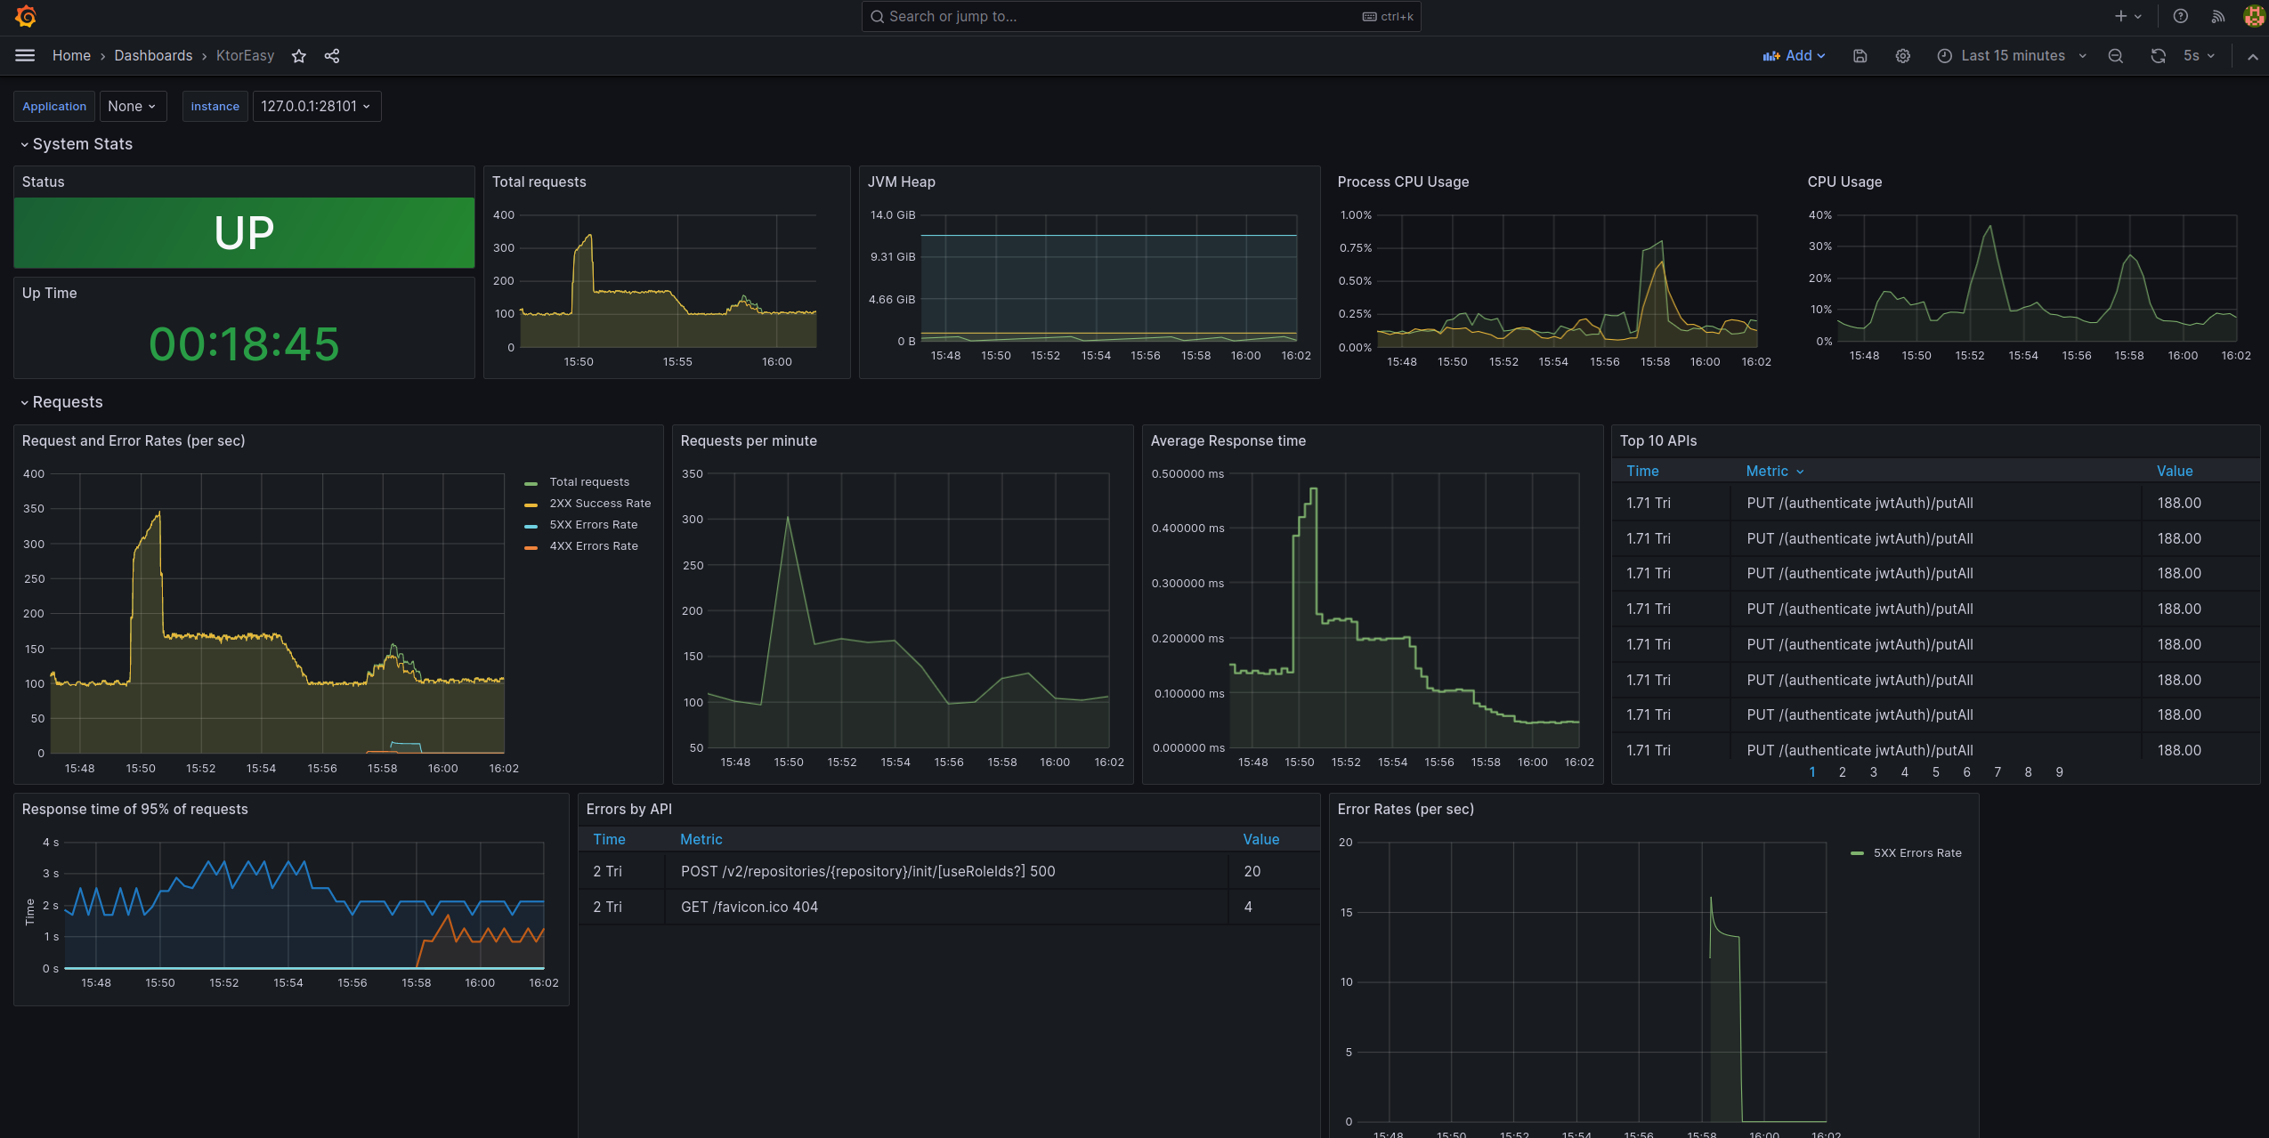Click the refresh/reload icon
The height and width of the screenshot is (1138, 2269).
[x=2156, y=57]
